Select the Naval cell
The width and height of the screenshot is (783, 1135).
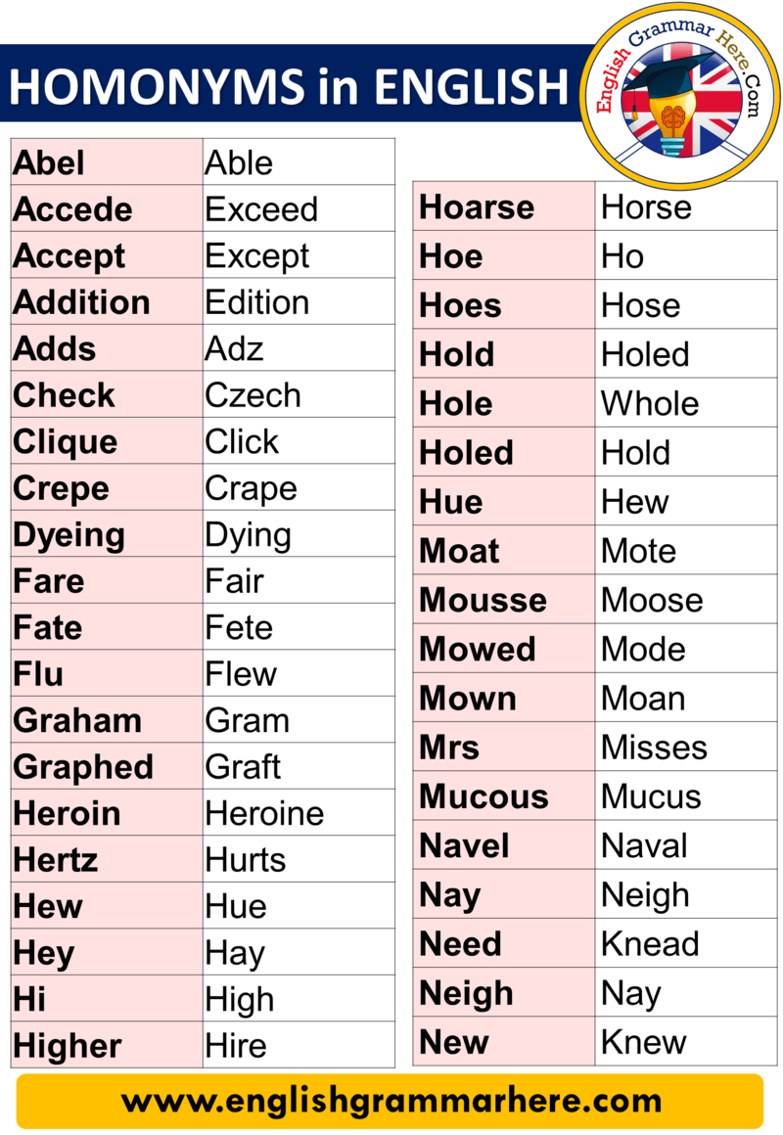[x=686, y=845]
